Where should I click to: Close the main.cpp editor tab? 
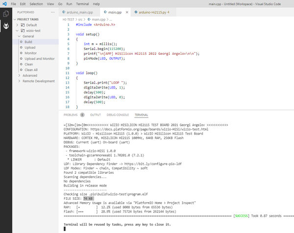point(127,12)
